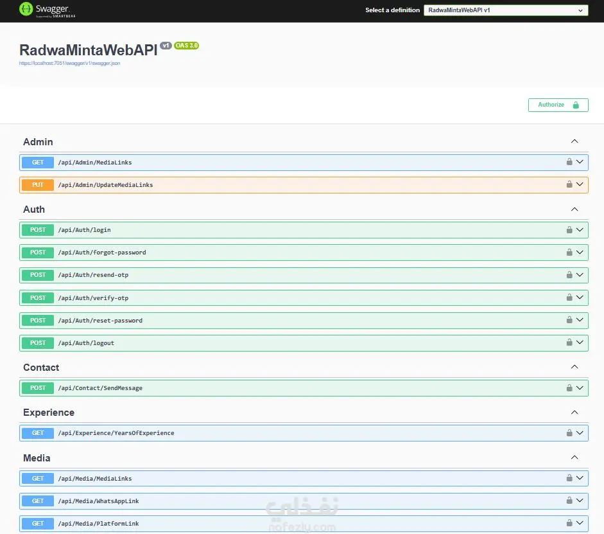Click the path text /api/Auth/logout

click(86, 343)
